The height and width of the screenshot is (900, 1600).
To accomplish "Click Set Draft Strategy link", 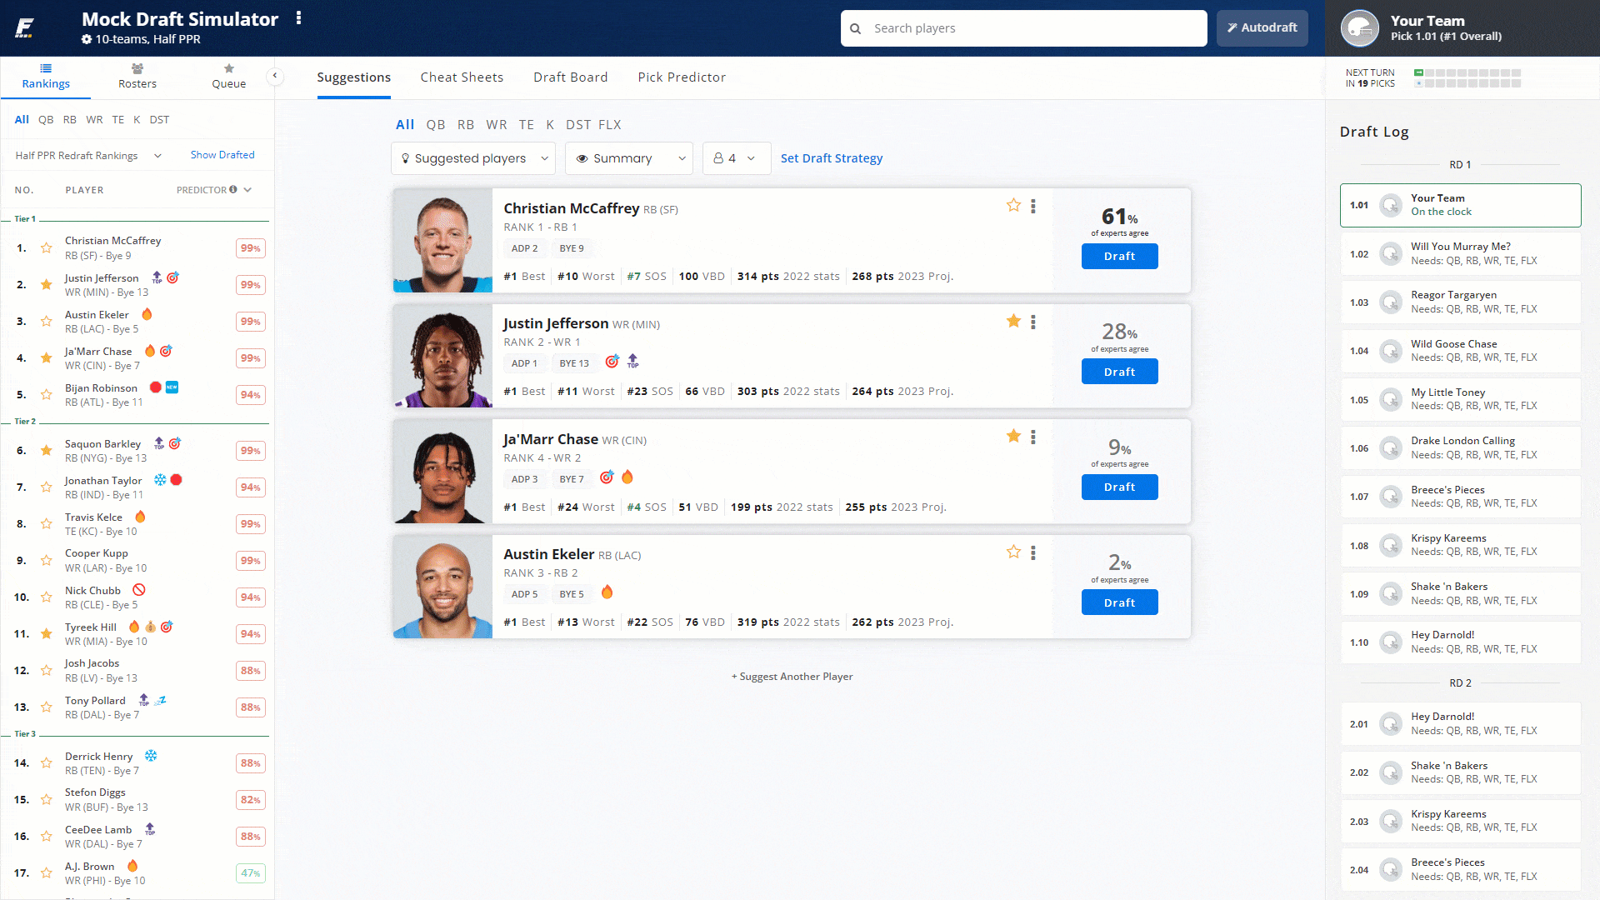I will pyautogui.click(x=832, y=157).
